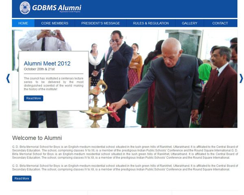Screen dimensions: 244x195
Task: Open the GALLERY page
Action: (190, 23)
